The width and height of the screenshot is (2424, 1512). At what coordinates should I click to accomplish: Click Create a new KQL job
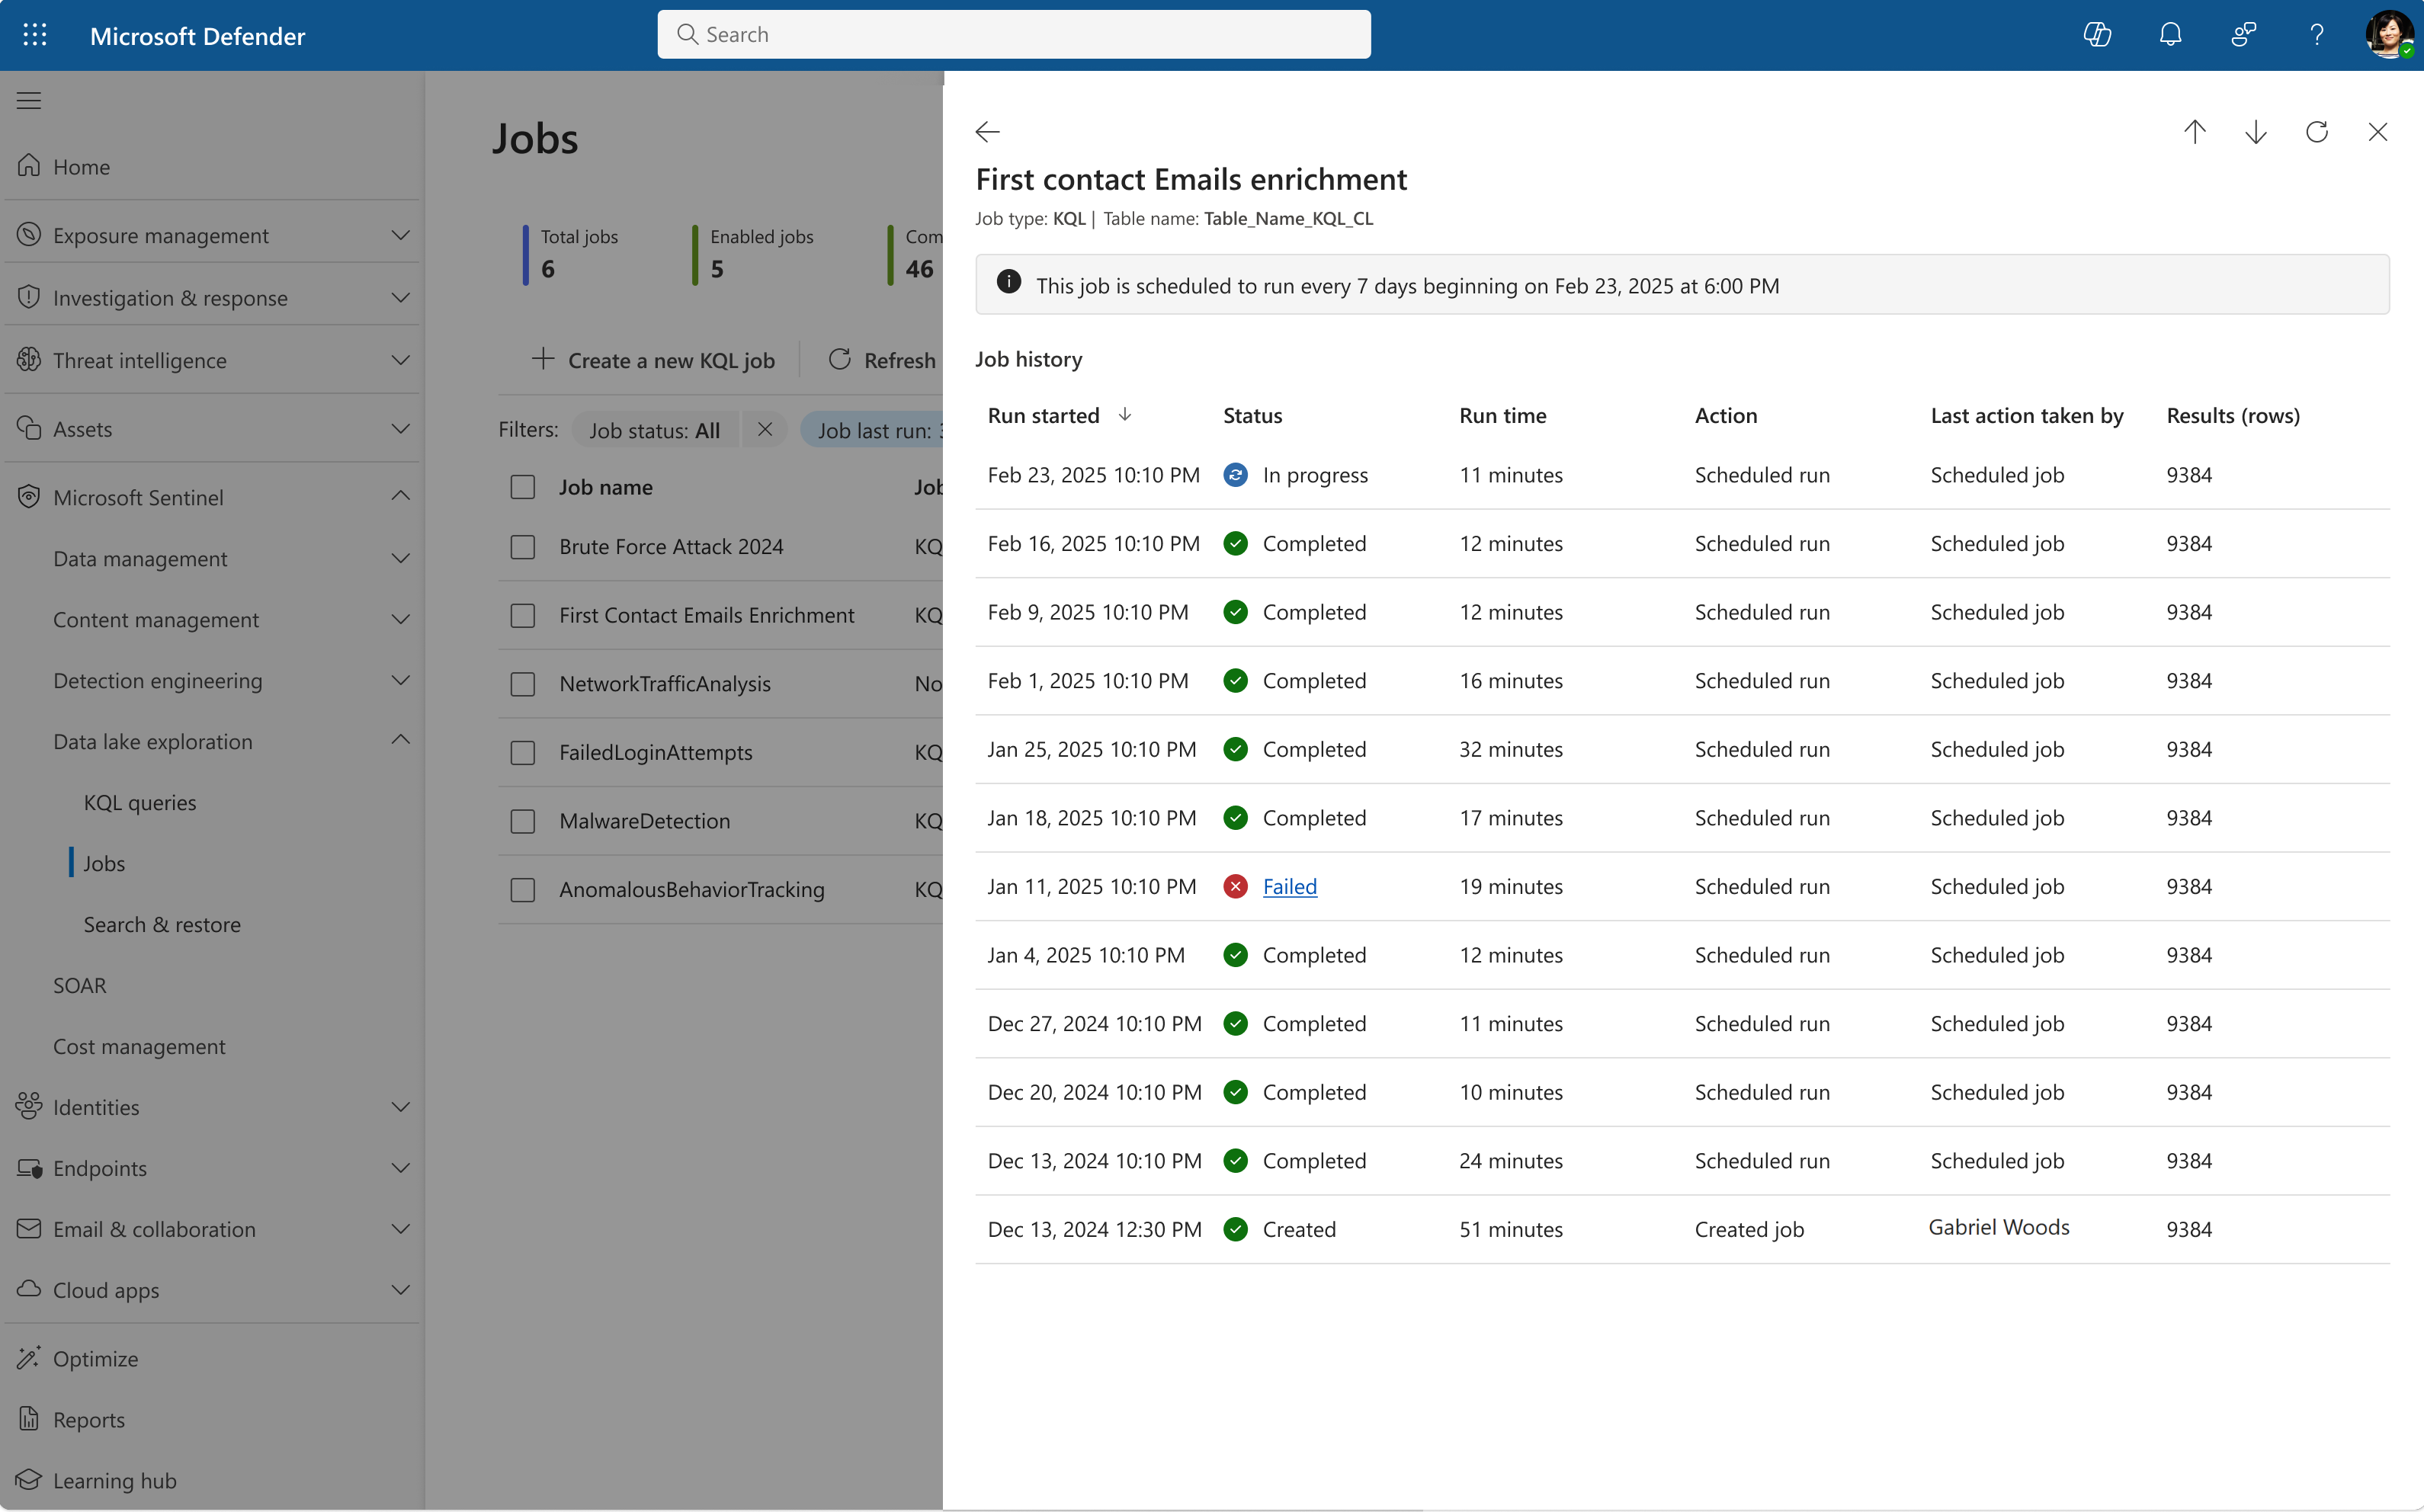click(x=653, y=360)
